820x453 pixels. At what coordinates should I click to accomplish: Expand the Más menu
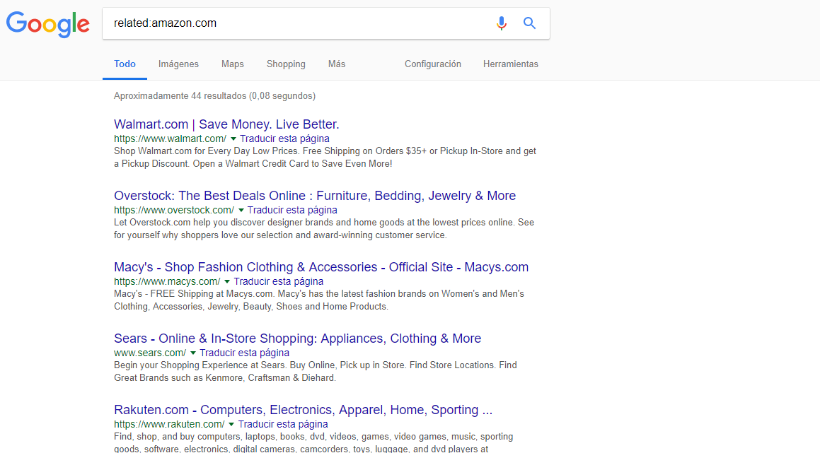pyautogui.click(x=337, y=64)
